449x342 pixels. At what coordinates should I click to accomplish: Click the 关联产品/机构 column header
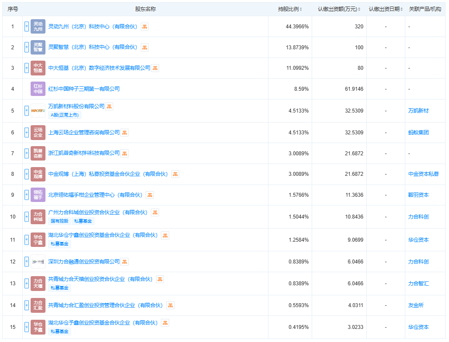click(425, 9)
